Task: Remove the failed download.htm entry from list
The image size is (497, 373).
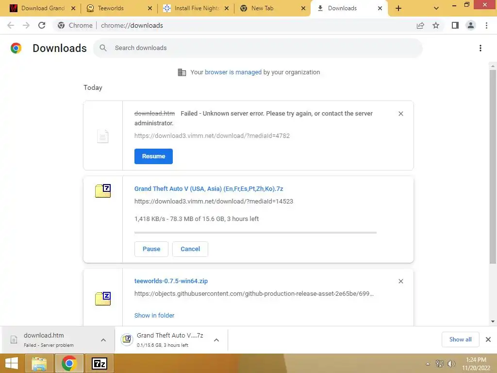Action: click(x=400, y=114)
